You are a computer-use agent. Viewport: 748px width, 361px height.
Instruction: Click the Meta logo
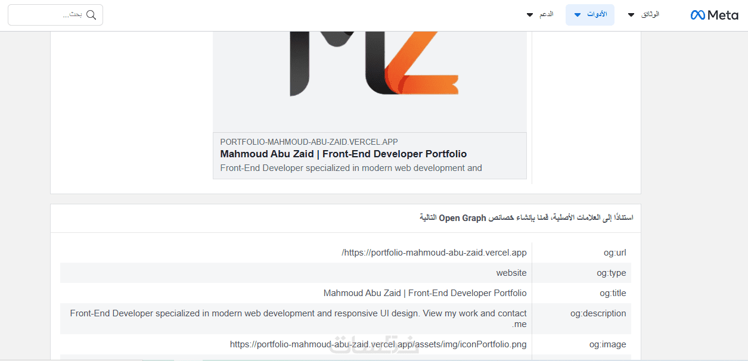pos(714,15)
